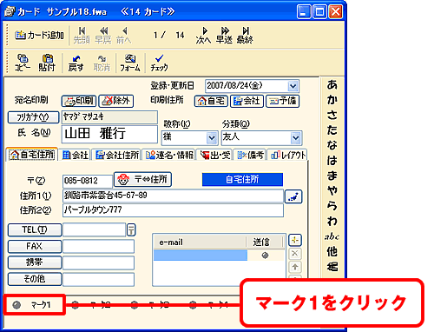This screenshot has width=434, height=332.
Task: Click the FAX button
Action: (35, 246)
